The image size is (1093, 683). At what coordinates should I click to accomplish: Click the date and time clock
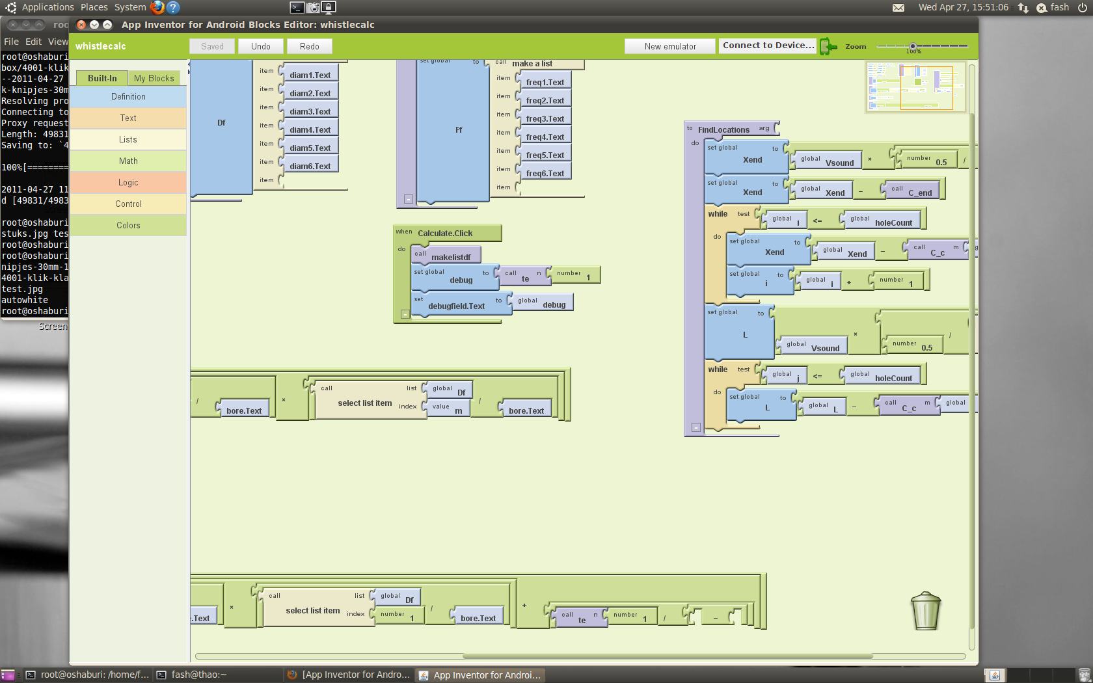963,8
